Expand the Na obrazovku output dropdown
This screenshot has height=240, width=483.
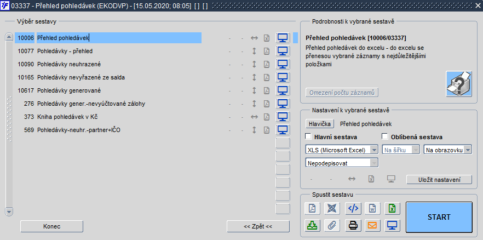click(448, 150)
